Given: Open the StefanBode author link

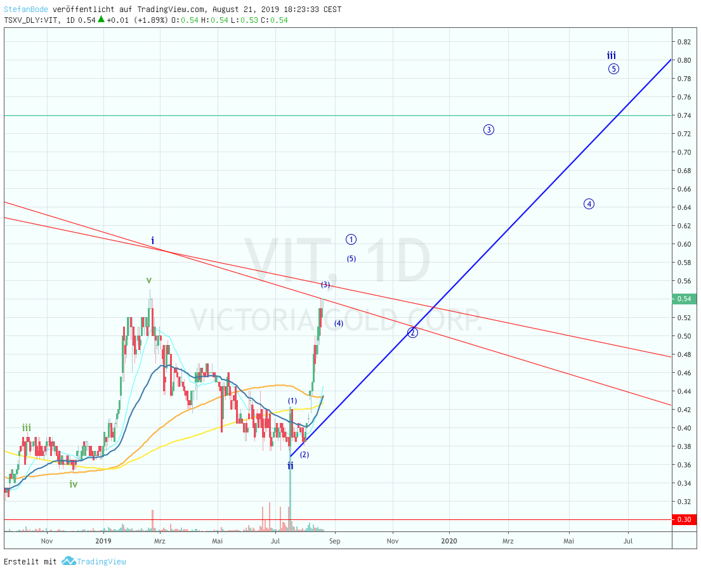Looking at the screenshot, I should pyautogui.click(x=26, y=10).
